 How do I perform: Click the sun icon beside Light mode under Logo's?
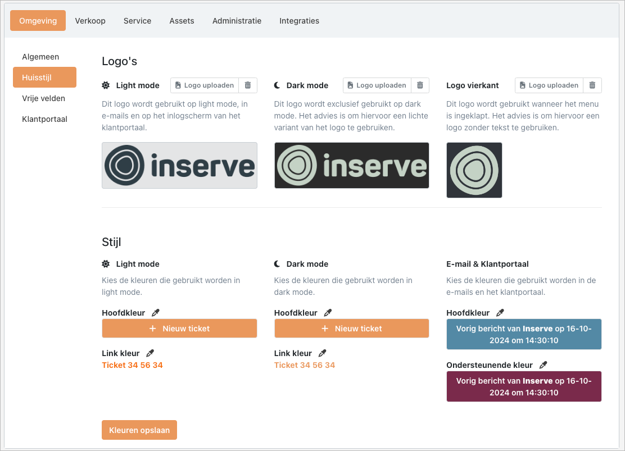(x=106, y=85)
